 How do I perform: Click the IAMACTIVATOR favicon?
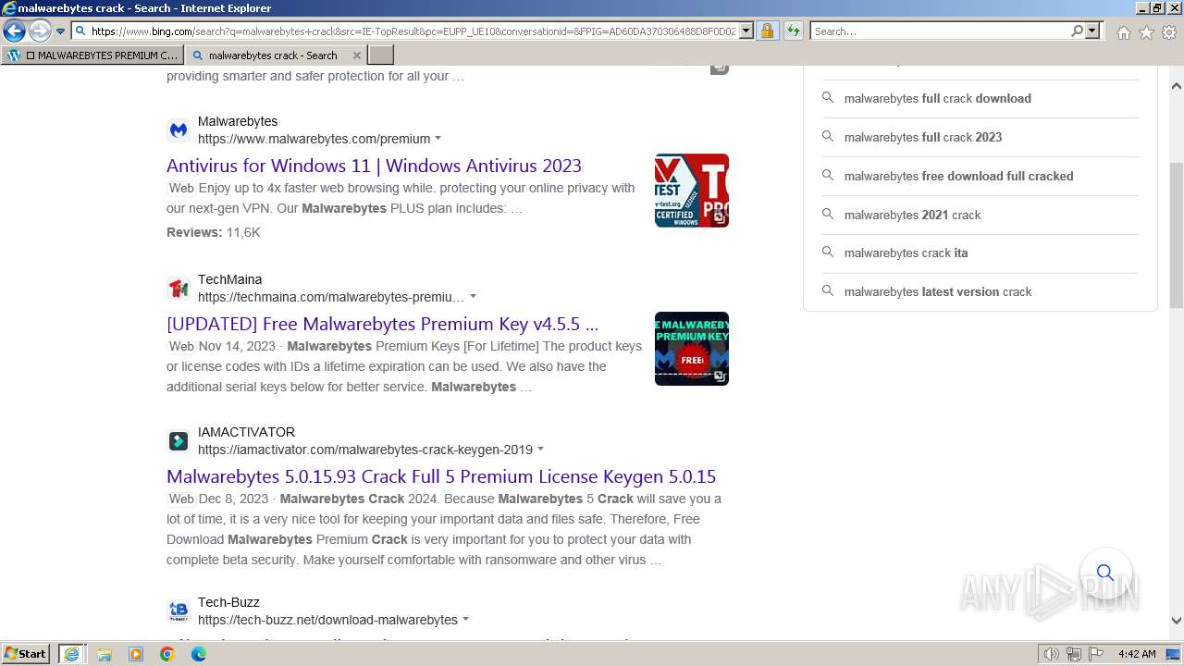coord(179,441)
